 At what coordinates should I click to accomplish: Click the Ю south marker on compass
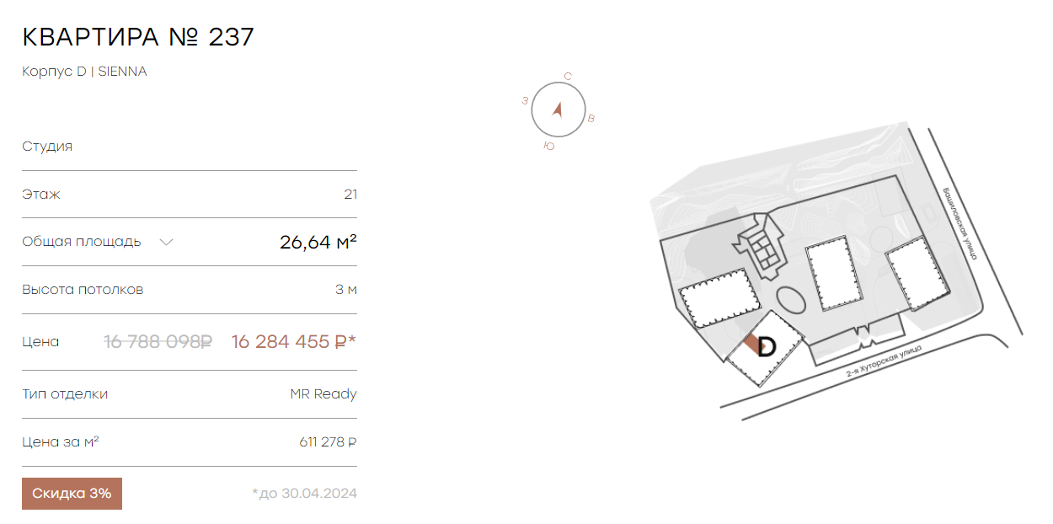point(549,146)
